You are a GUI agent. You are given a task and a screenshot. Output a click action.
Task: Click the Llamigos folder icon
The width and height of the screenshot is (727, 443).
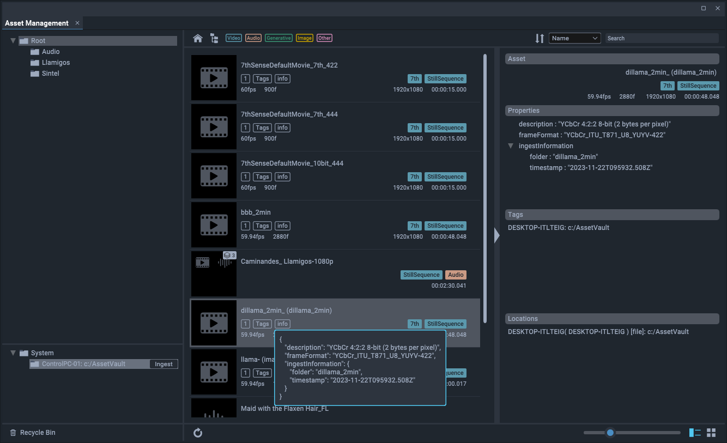coord(34,63)
